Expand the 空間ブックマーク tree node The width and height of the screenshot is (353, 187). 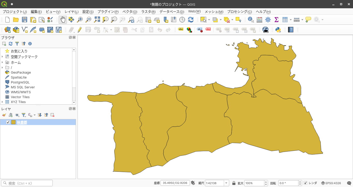pos(2,57)
